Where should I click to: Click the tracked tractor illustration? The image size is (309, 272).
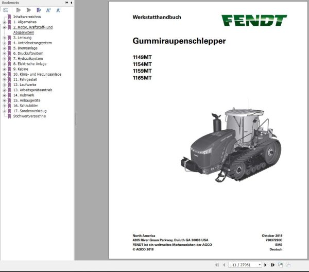tap(231, 144)
